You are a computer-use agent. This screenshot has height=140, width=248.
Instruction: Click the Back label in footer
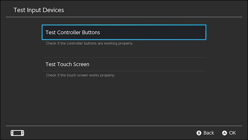coord(209,133)
